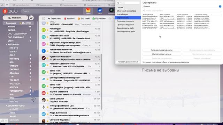The image size is (223, 125).
Task: Open the Расшифровать файл section
Action: coord(126,32)
